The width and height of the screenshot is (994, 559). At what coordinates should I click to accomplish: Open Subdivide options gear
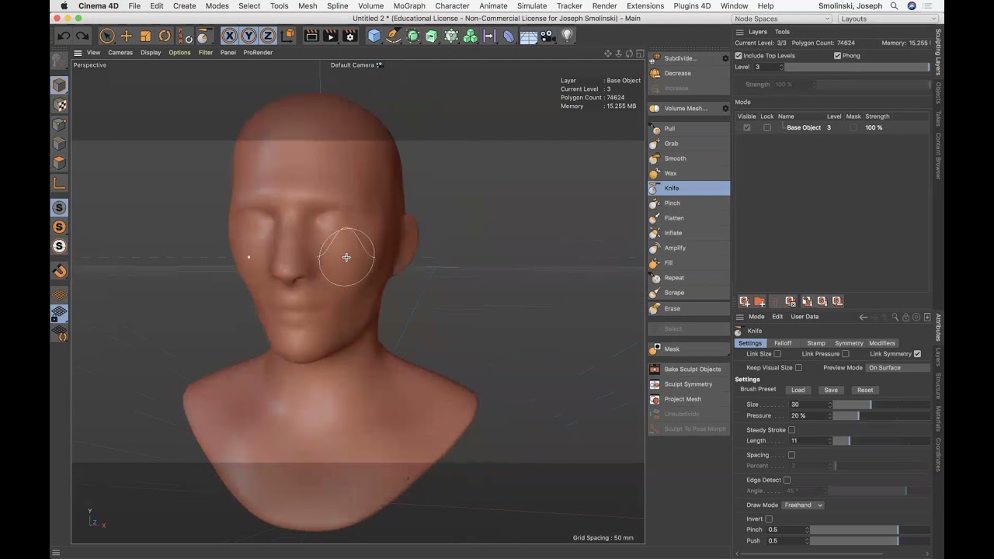[x=725, y=58]
